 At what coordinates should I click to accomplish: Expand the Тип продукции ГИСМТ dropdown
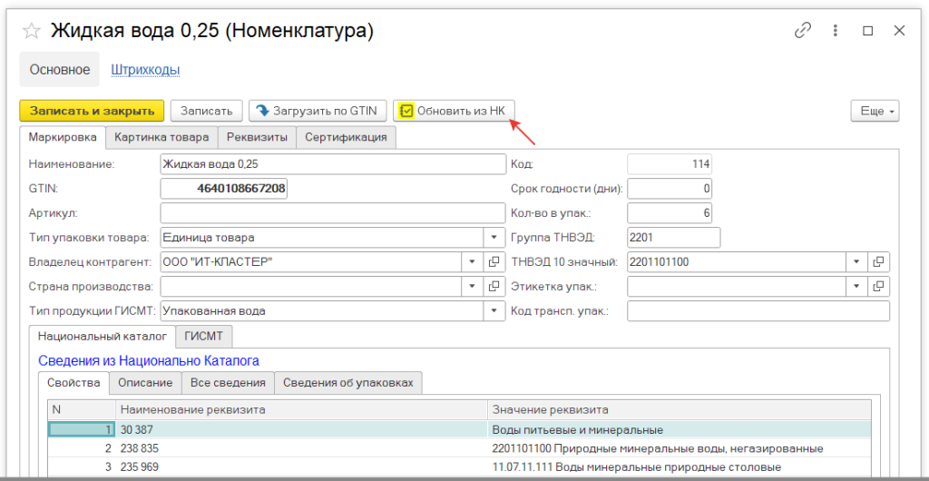pyautogui.click(x=494, y=311)
